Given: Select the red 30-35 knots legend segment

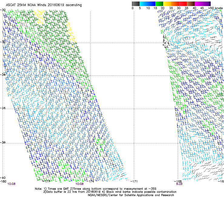Looking at the screenshot, I should pos(183,4).
